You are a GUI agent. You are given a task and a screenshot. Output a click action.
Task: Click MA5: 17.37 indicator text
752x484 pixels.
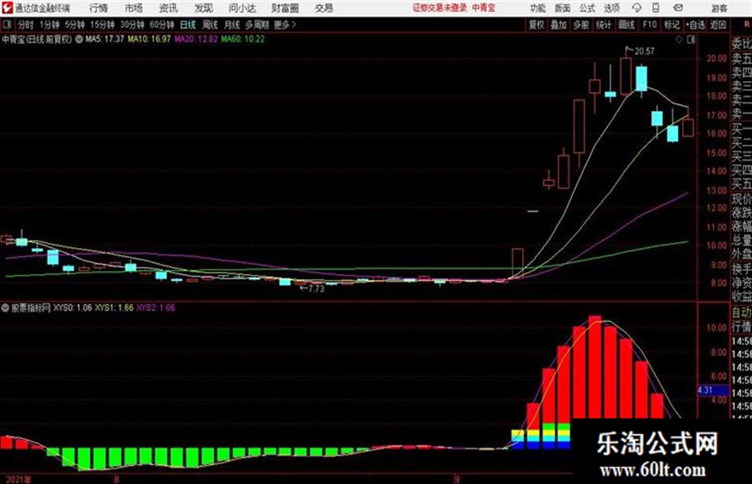(x=104, y=39)
